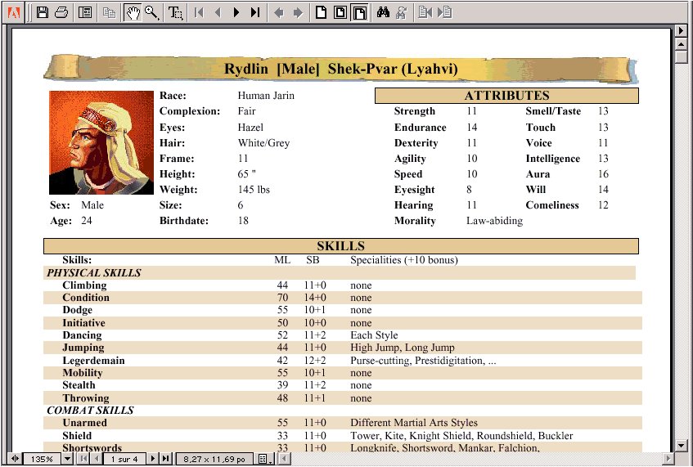Open Find with the binoculars icon
Screen dimensions: 693x467
[x=383, y=12]
